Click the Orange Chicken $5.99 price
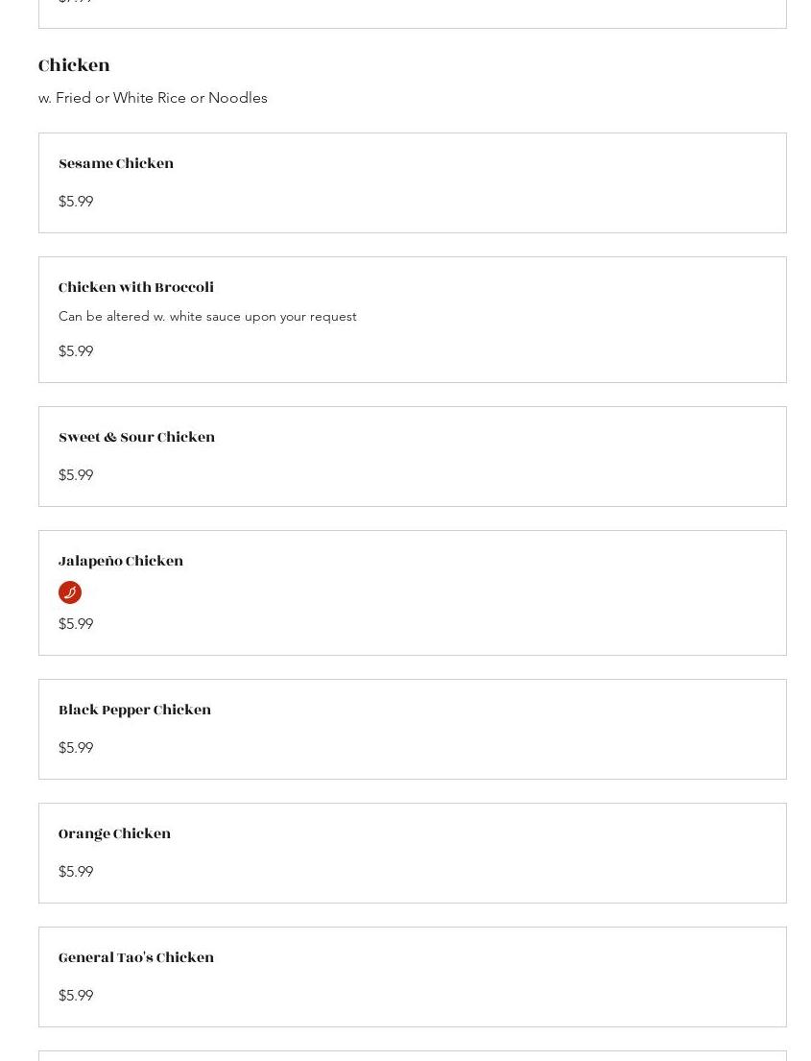 (76, 872)
